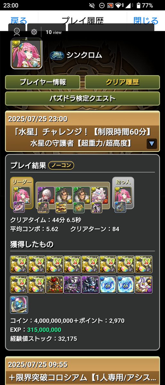
Task: Tap 閉じる to close the history
Action: [x=146, y=21]
